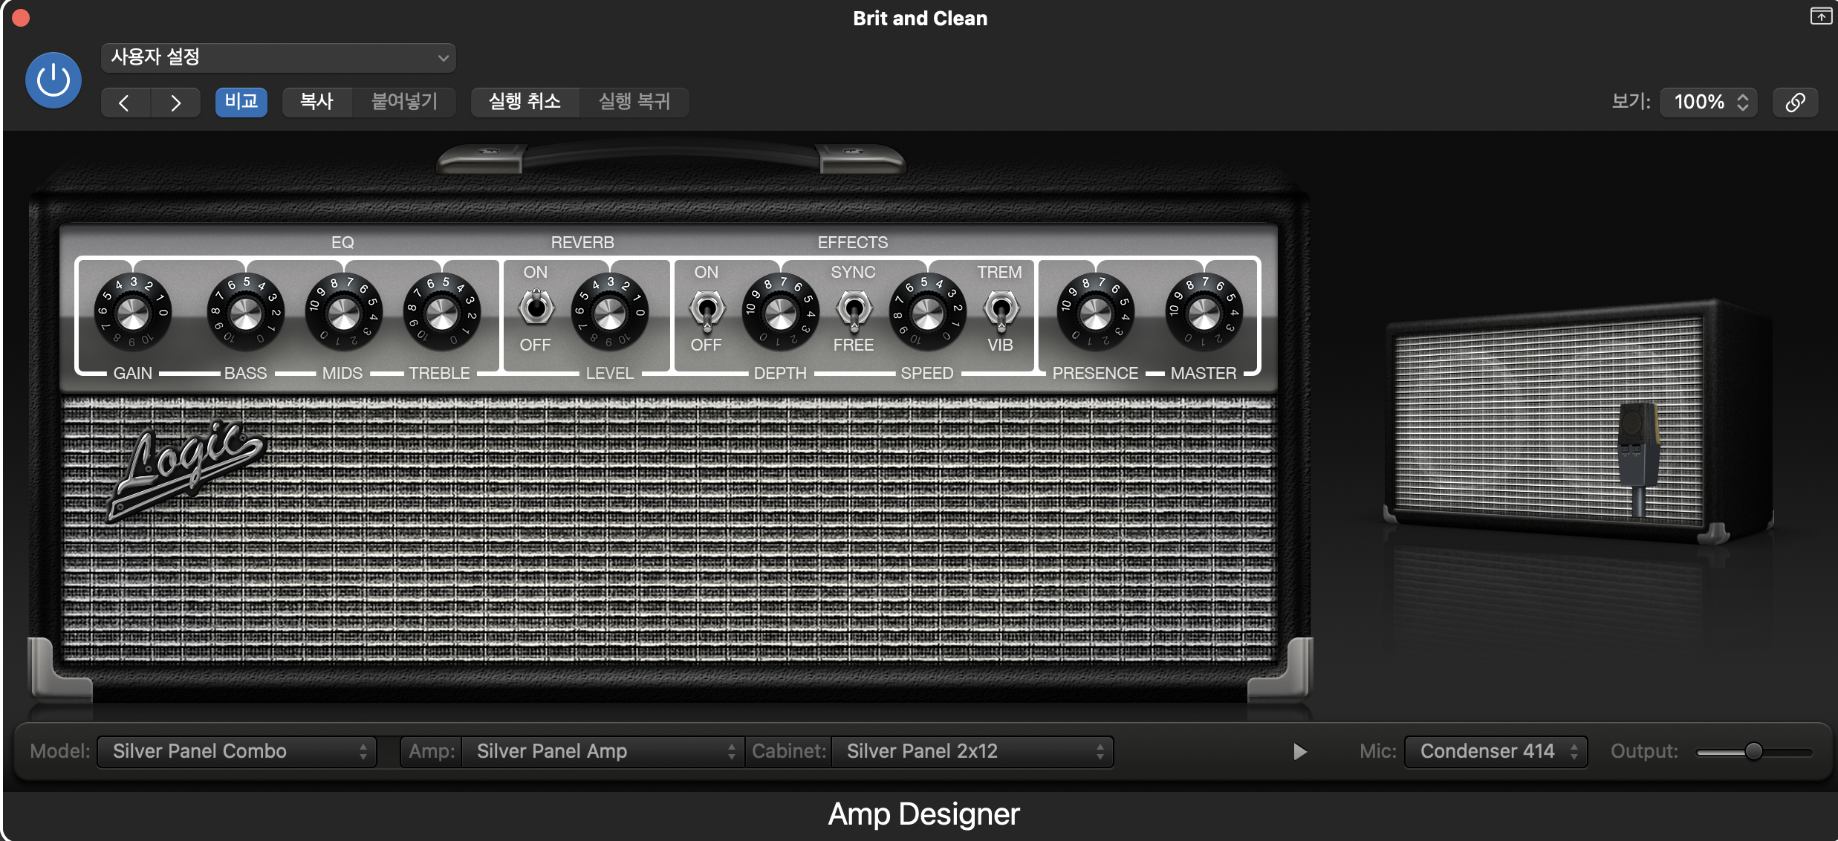Screen dimensions: 1838x841
Task: Open the 사용자 설정 preset dropdown
Action: point(278,57)
